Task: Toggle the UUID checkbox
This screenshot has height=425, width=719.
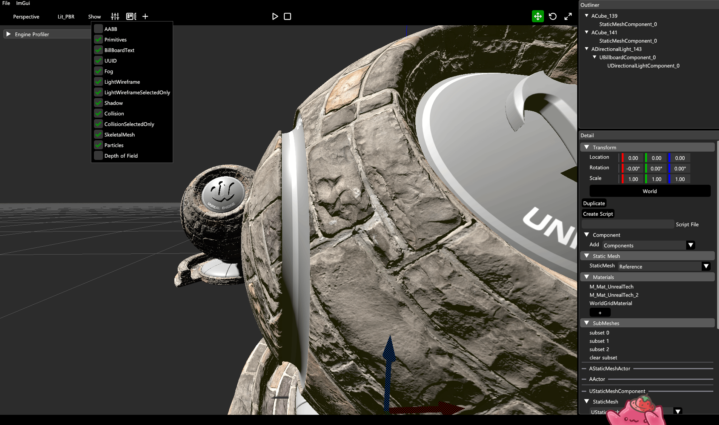Action: (x=98, y=60)
